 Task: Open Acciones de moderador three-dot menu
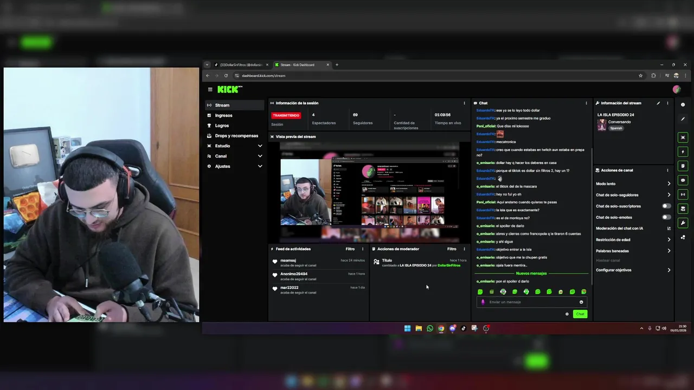464,249
